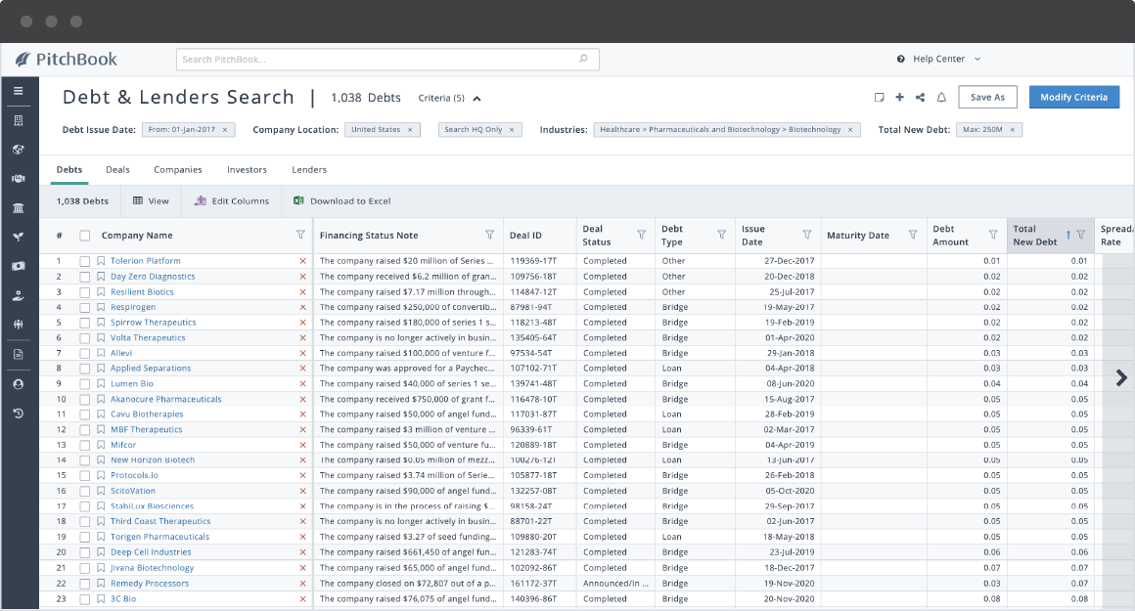This screenshot has height=611, width=1135.
Task: Open the notifications bell icon
Action: pos(941,97)
